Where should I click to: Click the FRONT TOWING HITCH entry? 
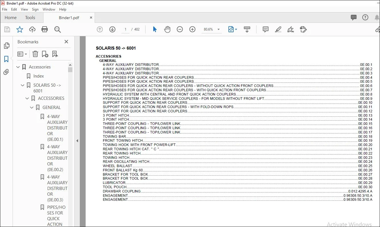(237, 141)
